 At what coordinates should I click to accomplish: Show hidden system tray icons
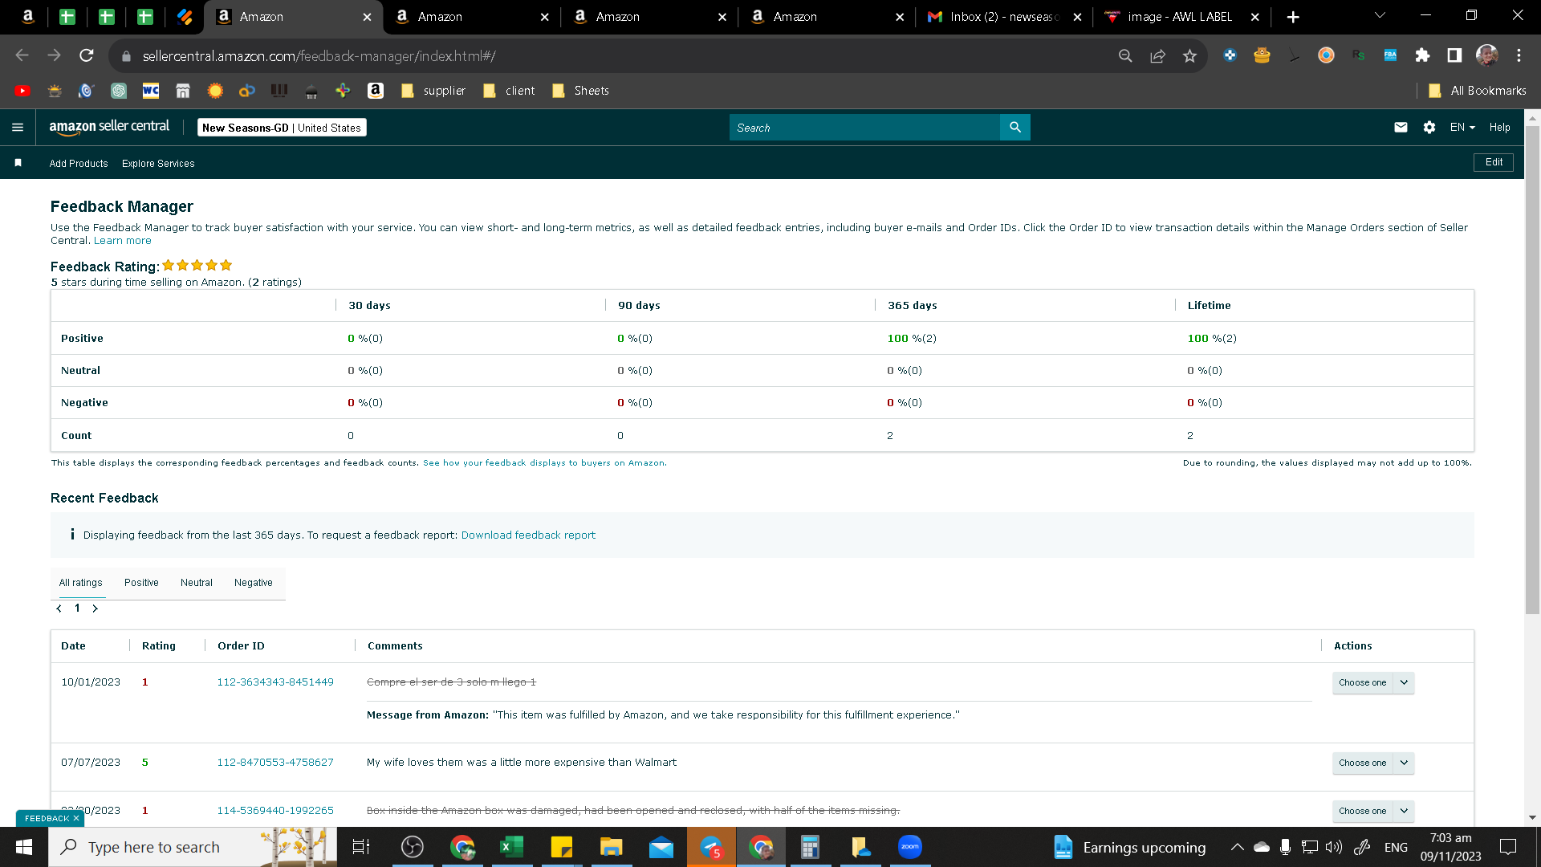tap(1238, 847)
